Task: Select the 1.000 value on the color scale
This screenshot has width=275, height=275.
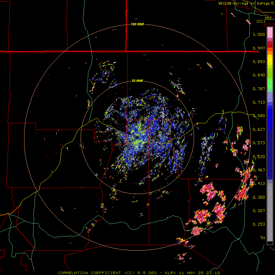Action: coord(259,34)
